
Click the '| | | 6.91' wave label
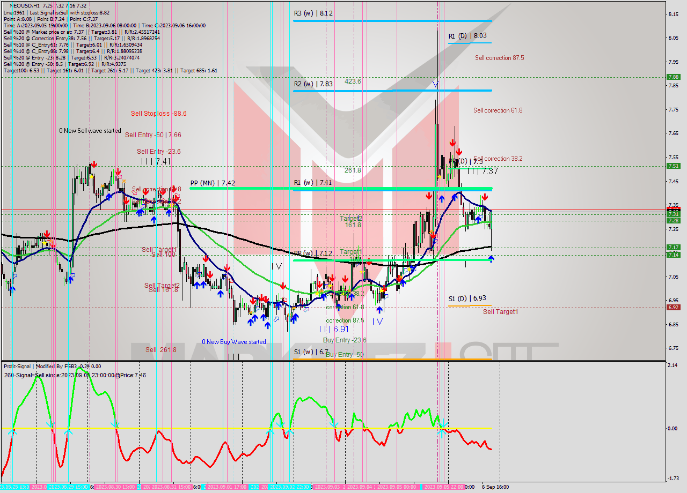point(334,329)
